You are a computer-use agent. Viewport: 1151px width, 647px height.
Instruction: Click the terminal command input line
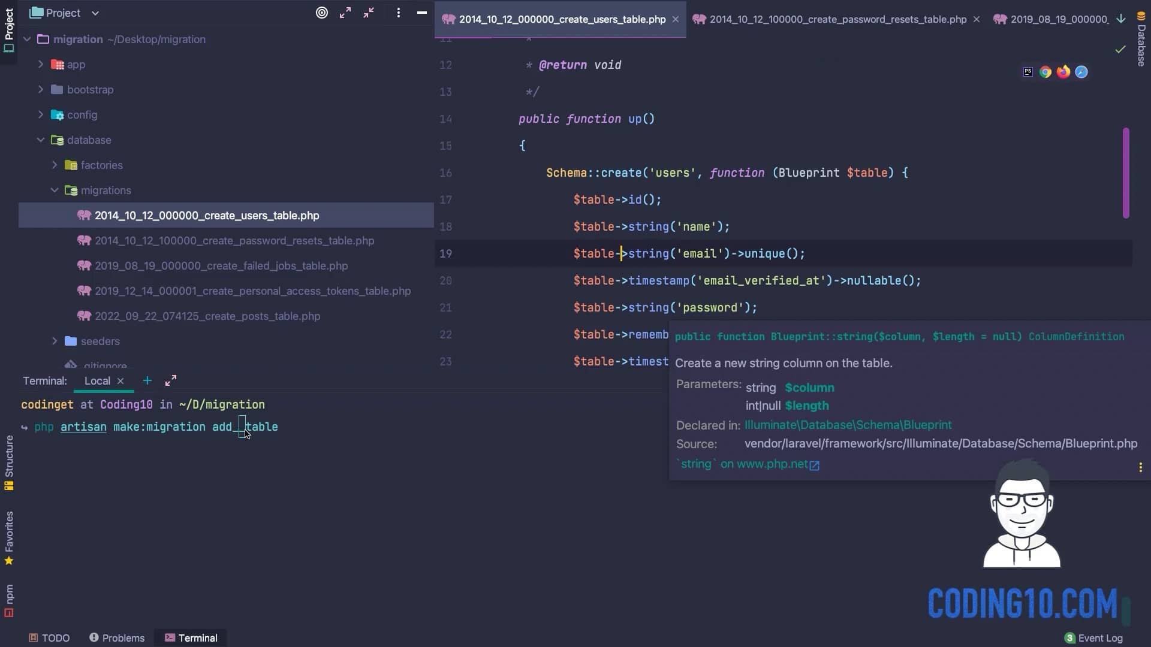pos(156,427)
